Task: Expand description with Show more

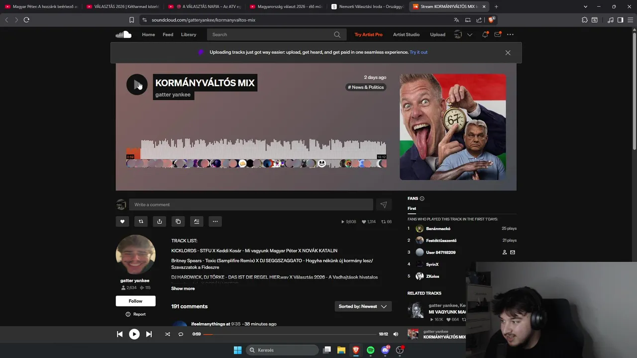Action: (183, 288)
